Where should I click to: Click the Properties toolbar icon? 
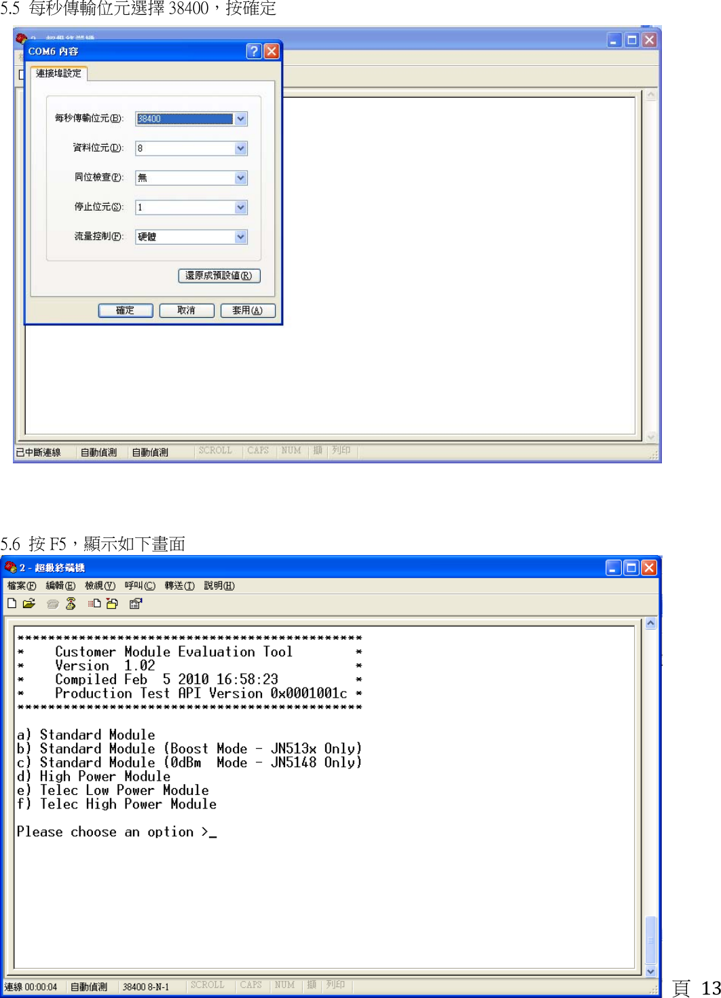pyautogui.click(x=136, y=603)
